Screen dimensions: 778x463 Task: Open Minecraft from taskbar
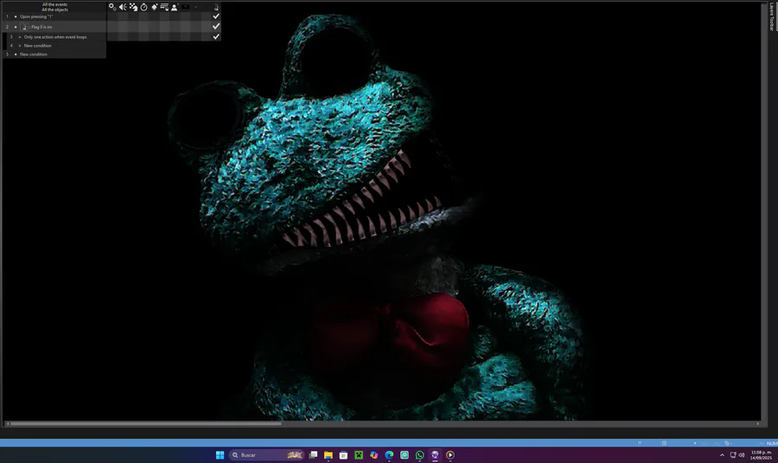pos(359,455)
